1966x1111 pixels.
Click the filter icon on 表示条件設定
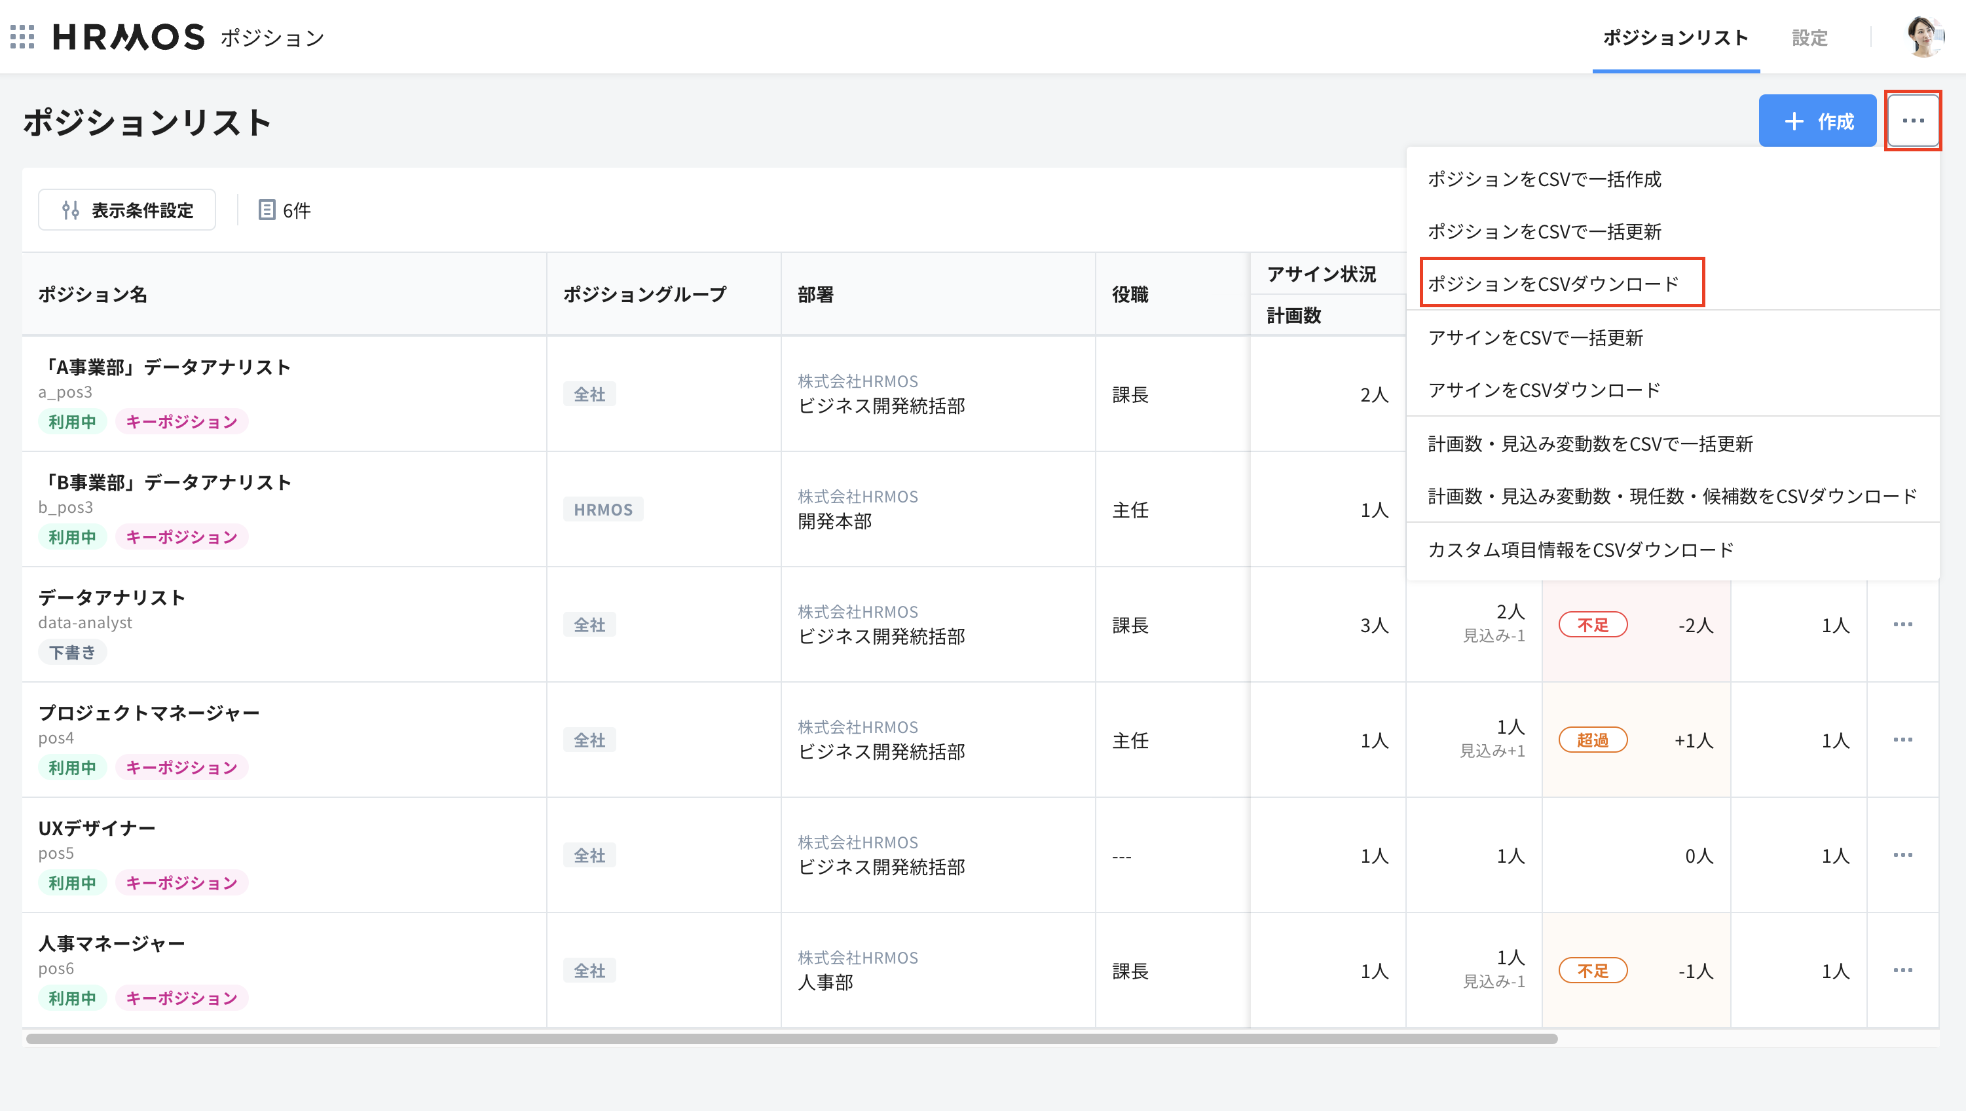pyautogui.click(x=70, y=209)
